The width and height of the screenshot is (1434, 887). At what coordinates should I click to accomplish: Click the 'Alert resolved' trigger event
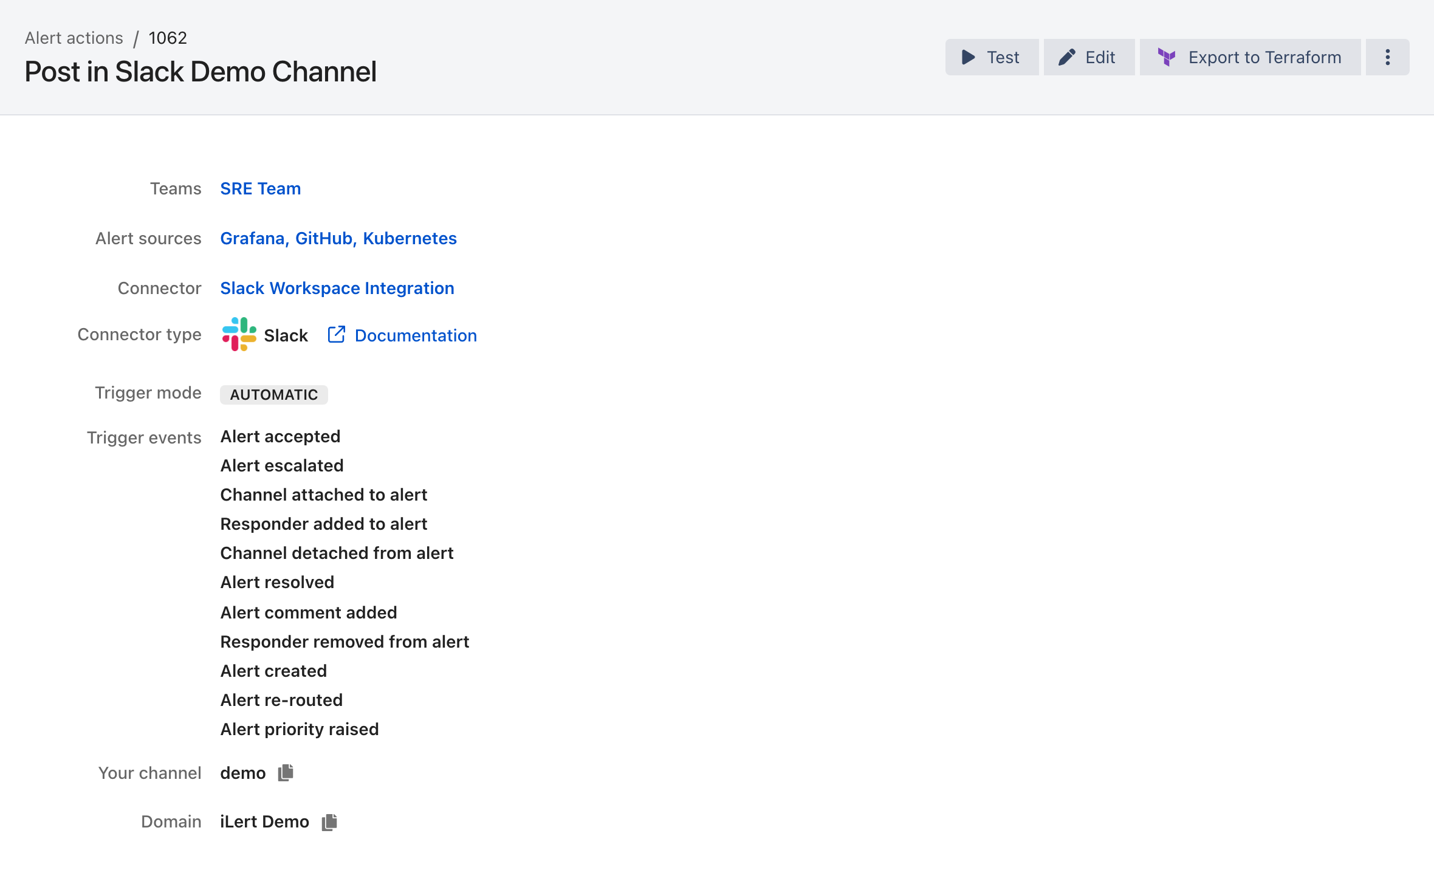[277, 582]
